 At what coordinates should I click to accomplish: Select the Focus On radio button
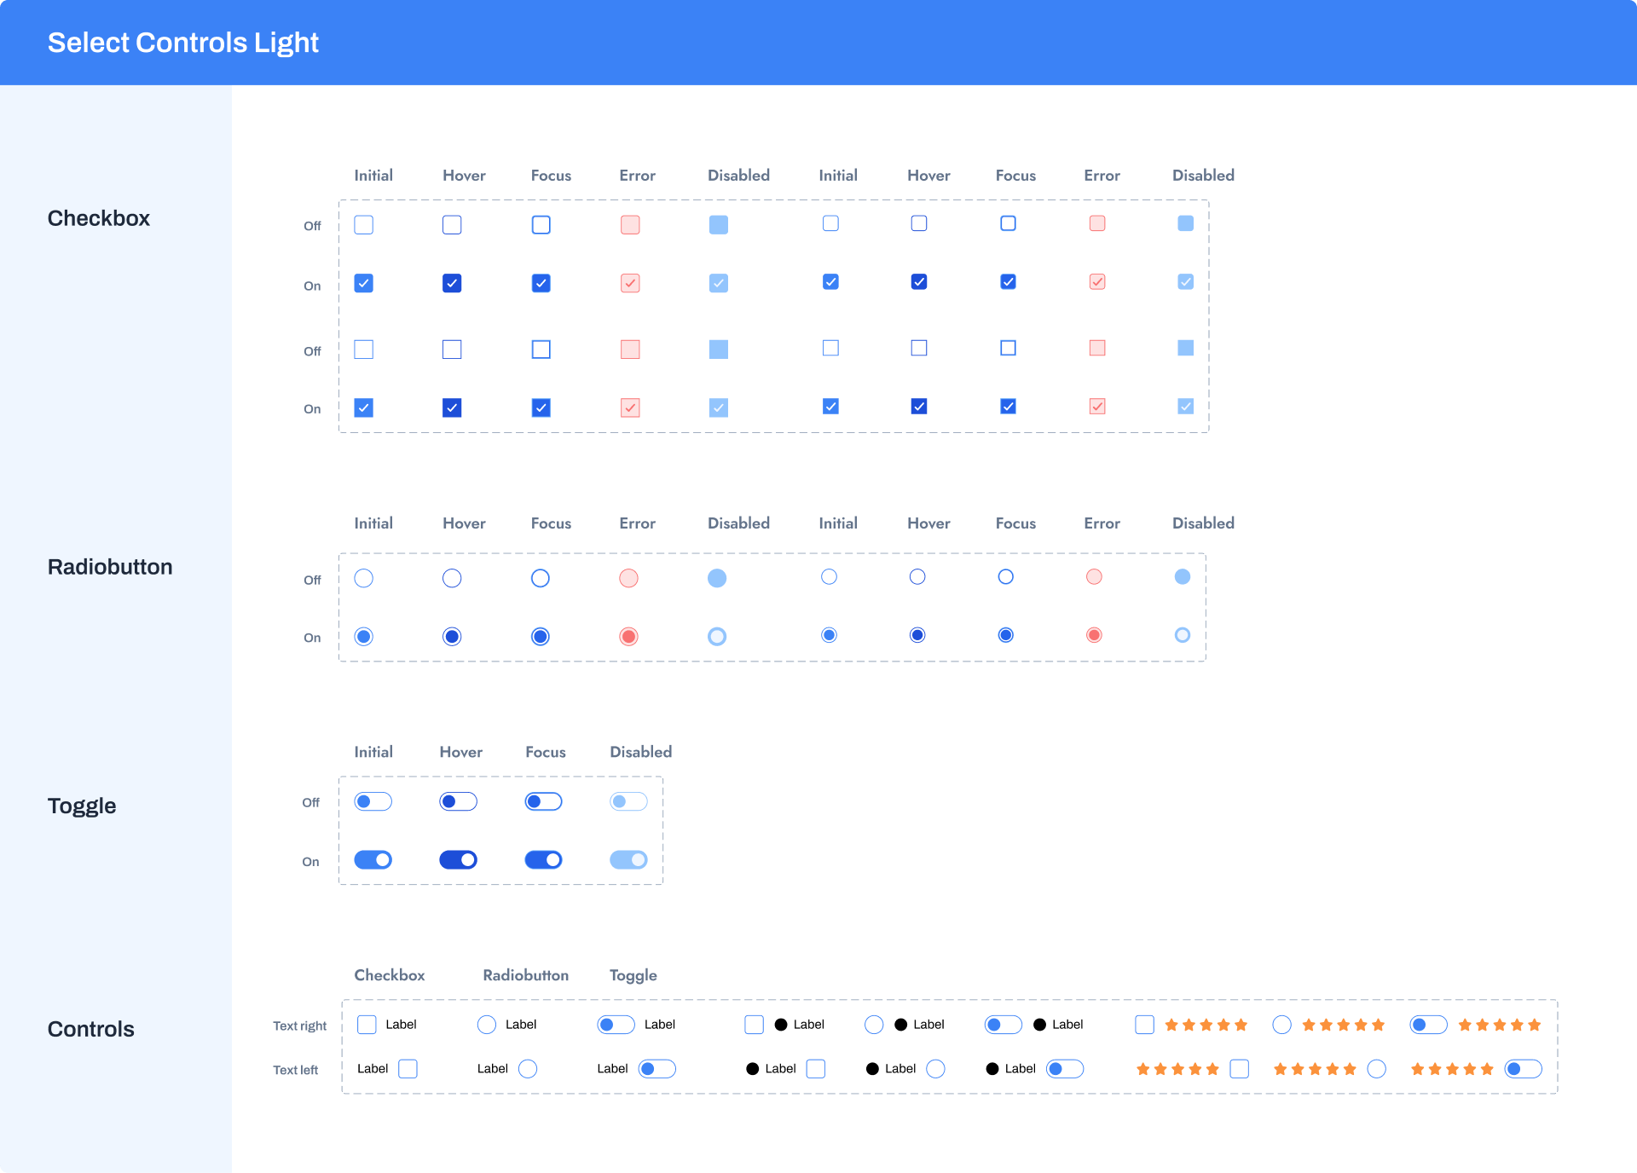[540, 636]
